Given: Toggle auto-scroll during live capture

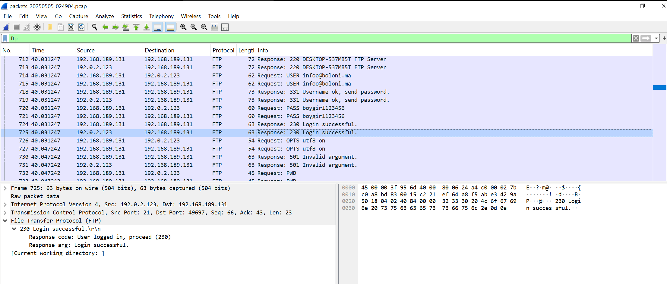Looking at the screenshot, I should tap(157, 27).
